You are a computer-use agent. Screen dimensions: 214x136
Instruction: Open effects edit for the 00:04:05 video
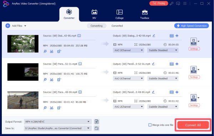(x=45, y=52)
